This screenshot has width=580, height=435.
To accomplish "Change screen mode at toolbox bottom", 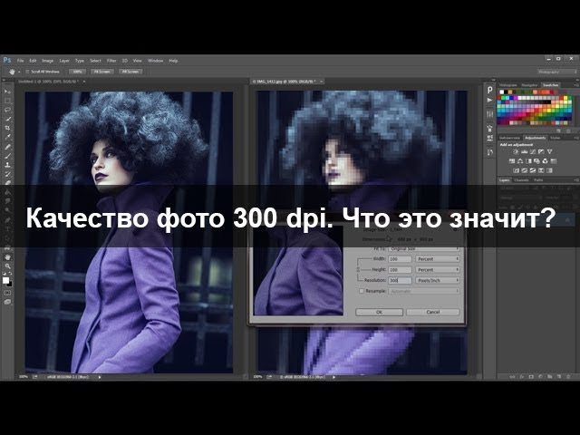I will pyautogui.click(x=7, y=302).
